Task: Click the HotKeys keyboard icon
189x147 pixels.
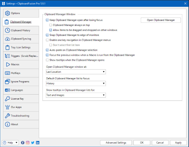Action: point(7,73)
